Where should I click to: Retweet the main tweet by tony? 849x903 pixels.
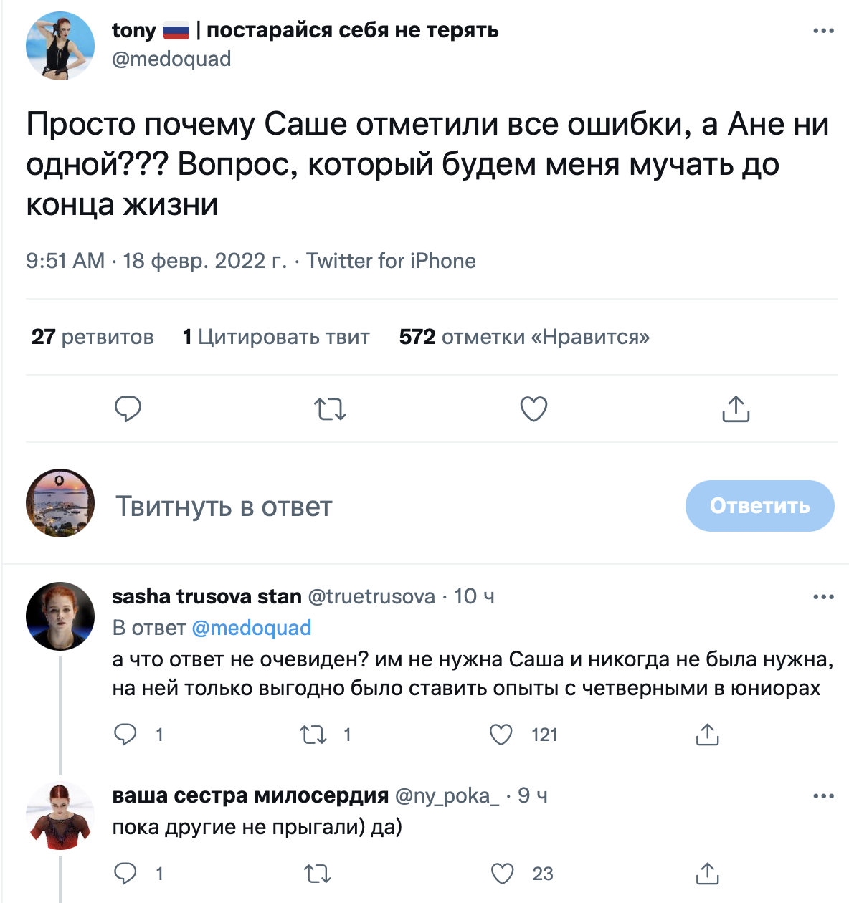[330, 409]
